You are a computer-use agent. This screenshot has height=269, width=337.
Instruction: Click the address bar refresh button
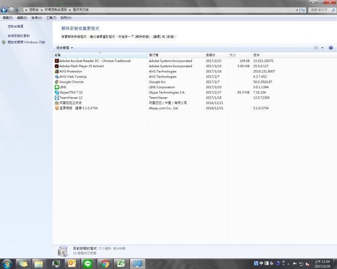pyautogui.click(x=303, y=10)
